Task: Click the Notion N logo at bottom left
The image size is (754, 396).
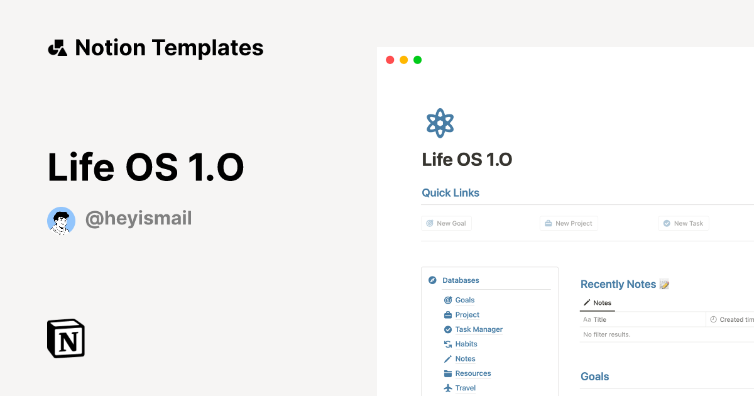Action: click(x=65, y=338)
